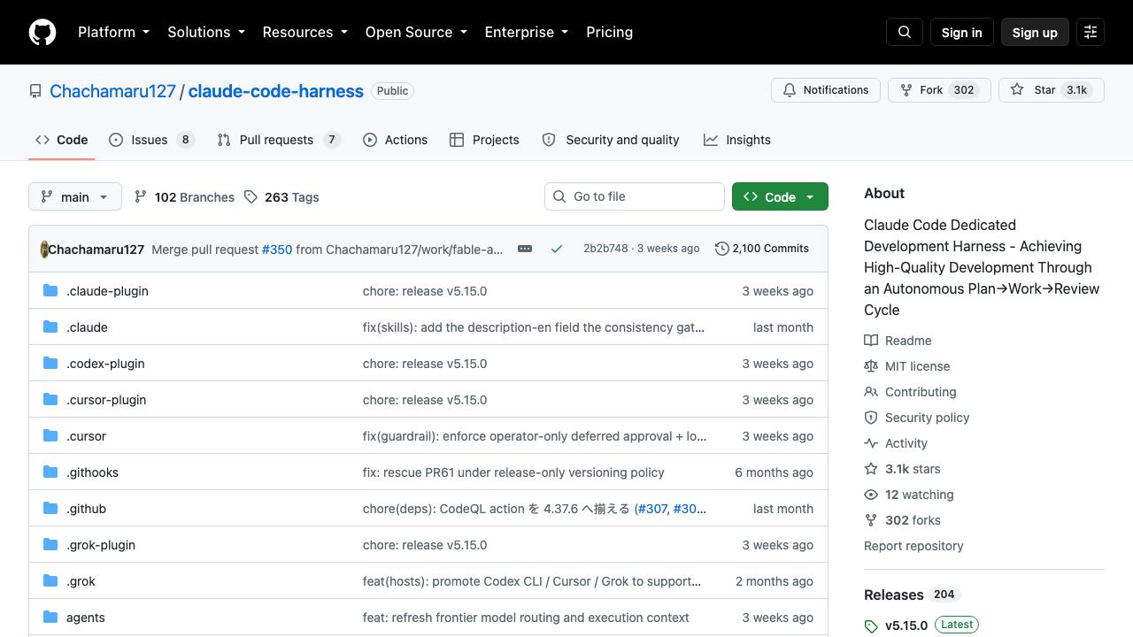The height and width of the screenshot is (637, 1133).
Task: Open the v5.15.0 latest release
Action: point(921,625)
